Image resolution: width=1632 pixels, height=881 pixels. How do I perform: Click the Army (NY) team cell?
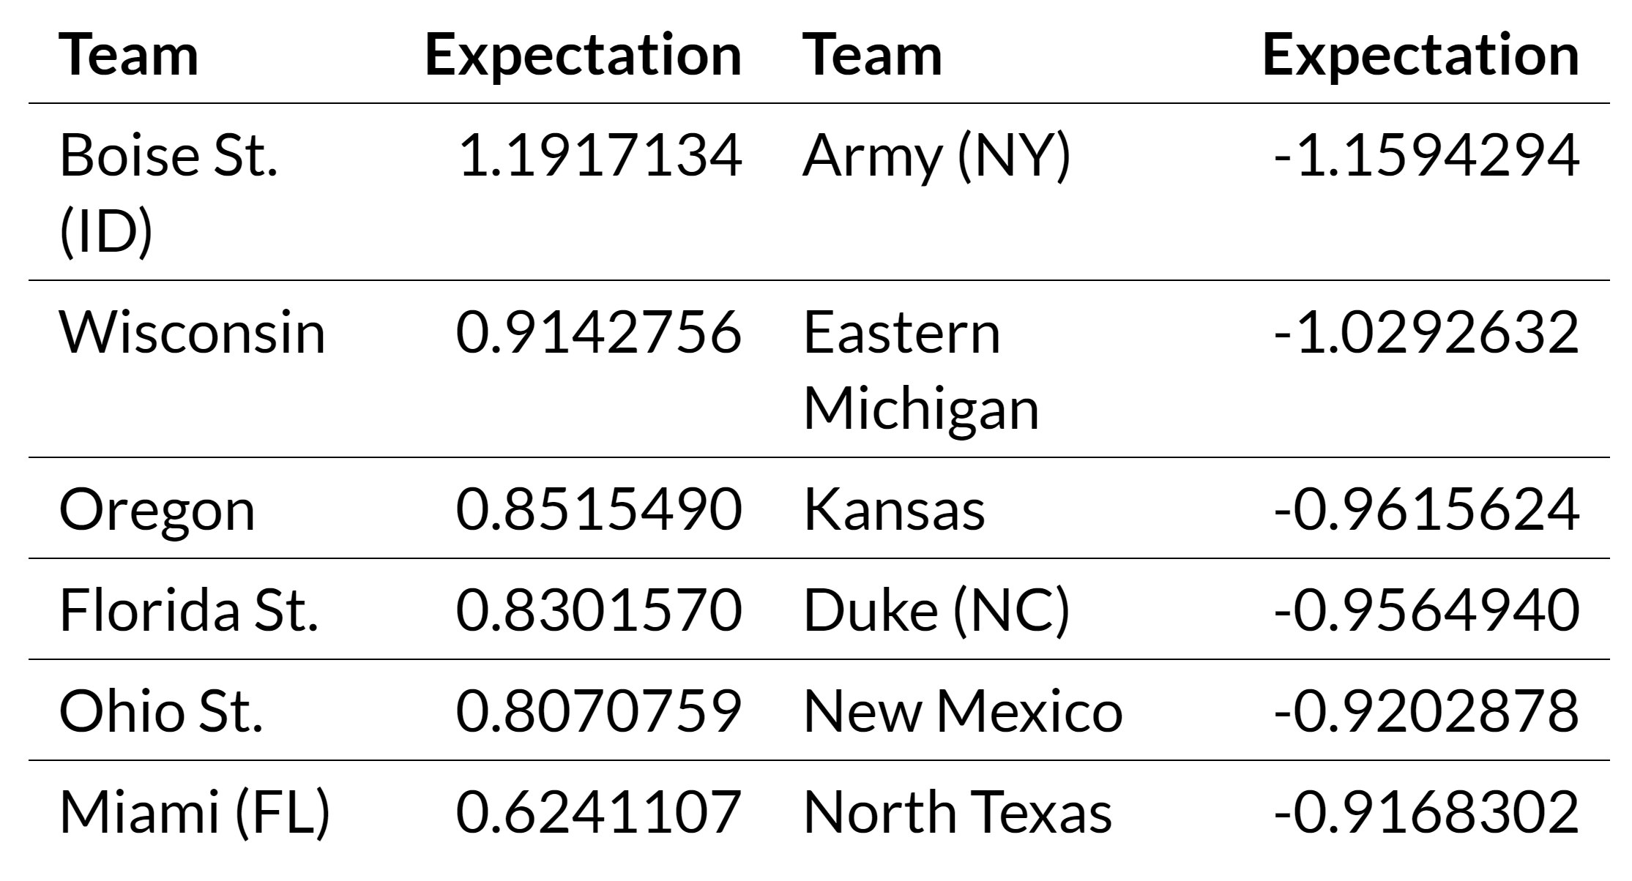[x=936, y=156]
